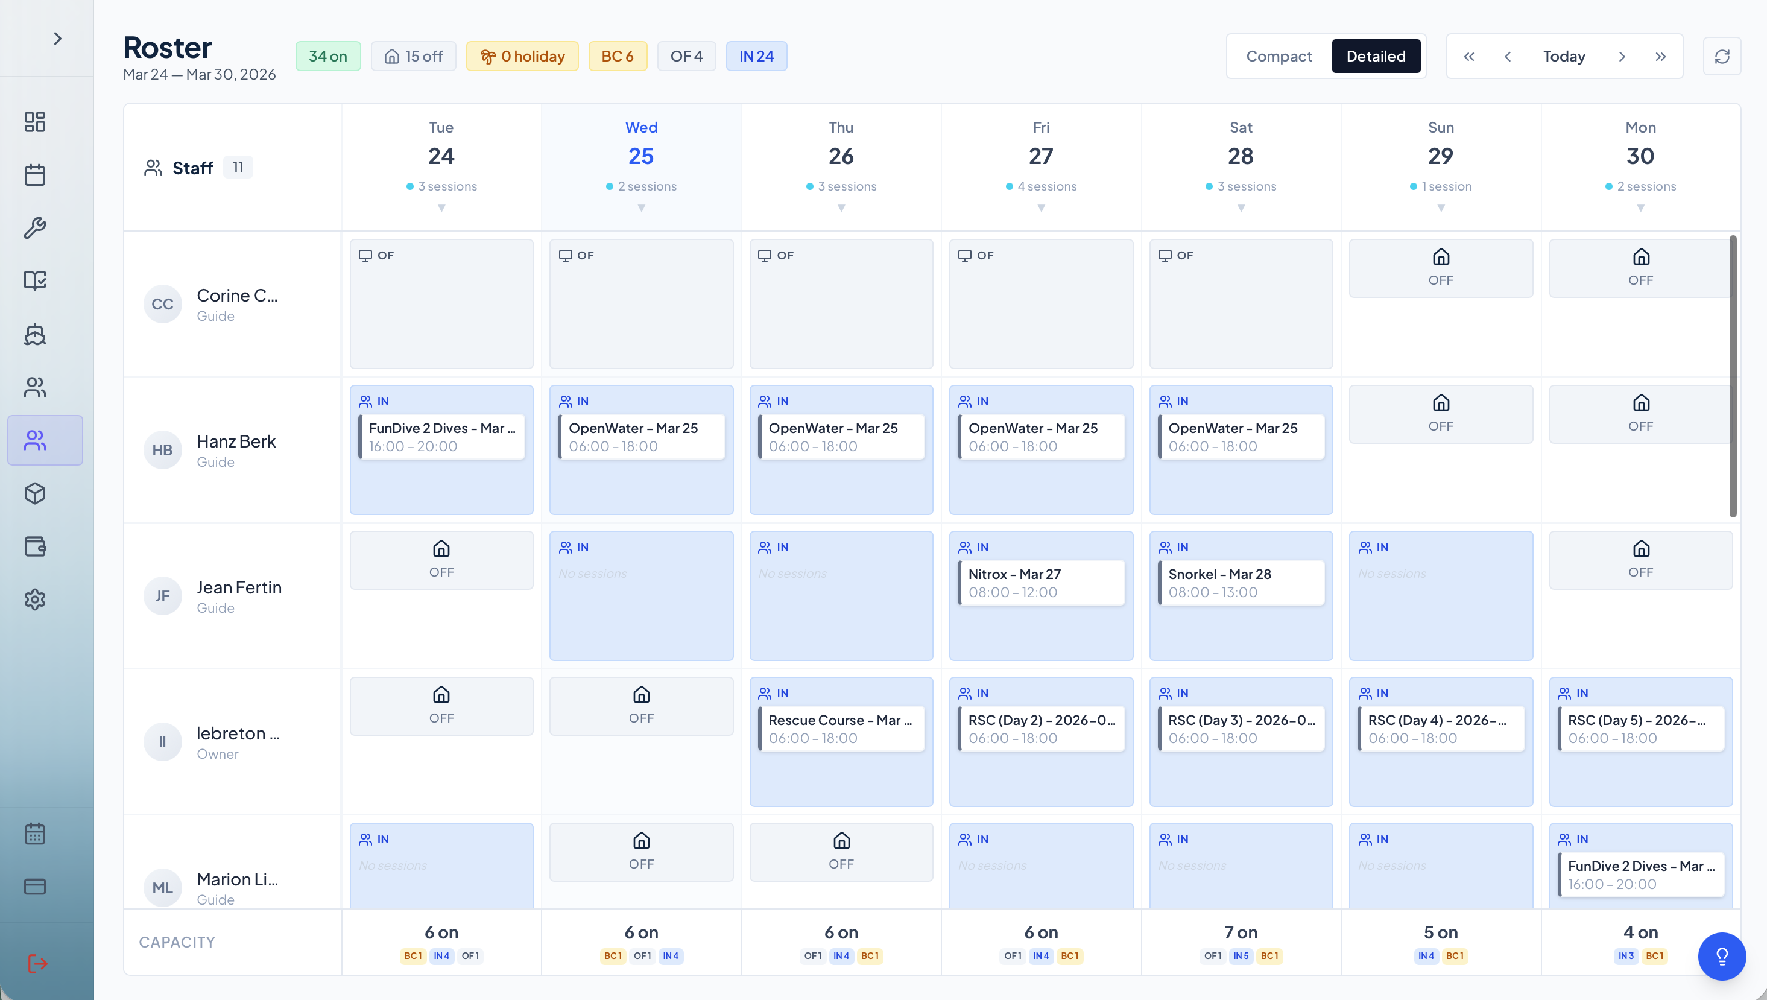Image resolution: width=1767 pixels, height=1000 pixels.
Task: Expand Fri 27 sessions dropdown arrow
Action: pos(1041,208)
